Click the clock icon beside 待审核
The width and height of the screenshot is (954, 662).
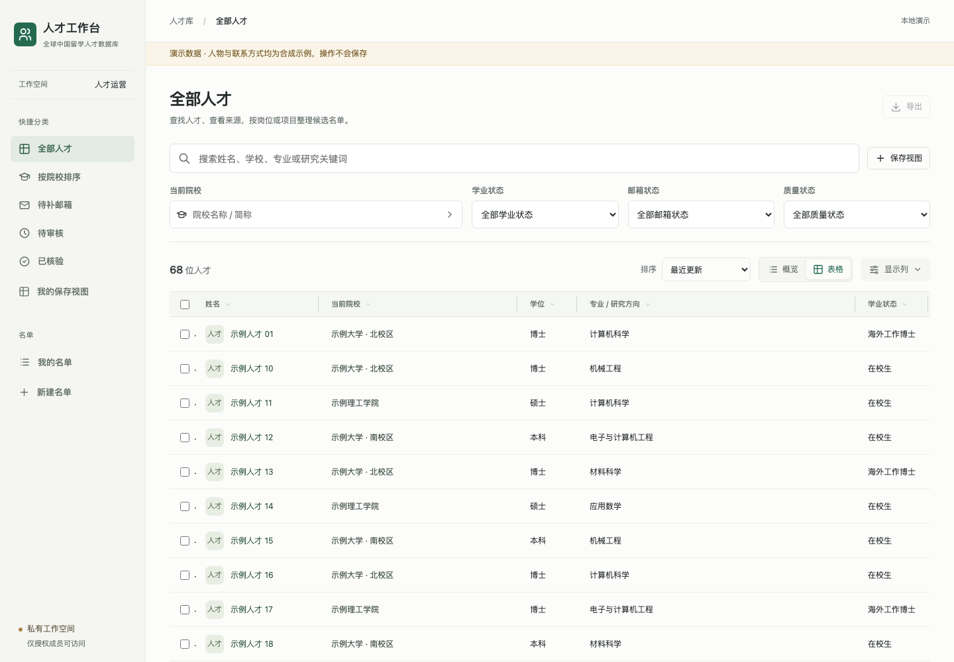[x=25, y=233]
